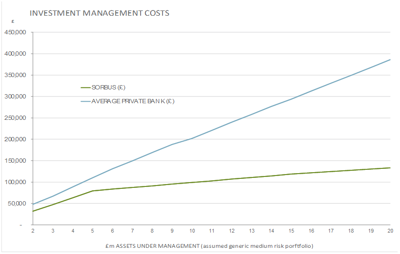The image size is (400, 254).
Task: Select the x-axis tick label 15
Action: (x=291, y=231)
